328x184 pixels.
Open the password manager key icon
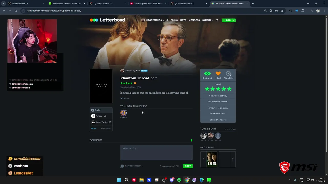(x=276, y=11)
